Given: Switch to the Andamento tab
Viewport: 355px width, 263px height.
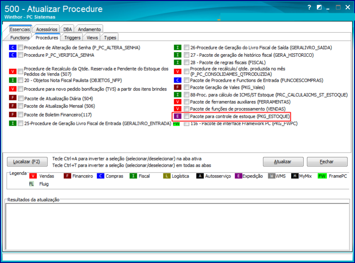Looking at the screenshot, I should pos(89,29).
